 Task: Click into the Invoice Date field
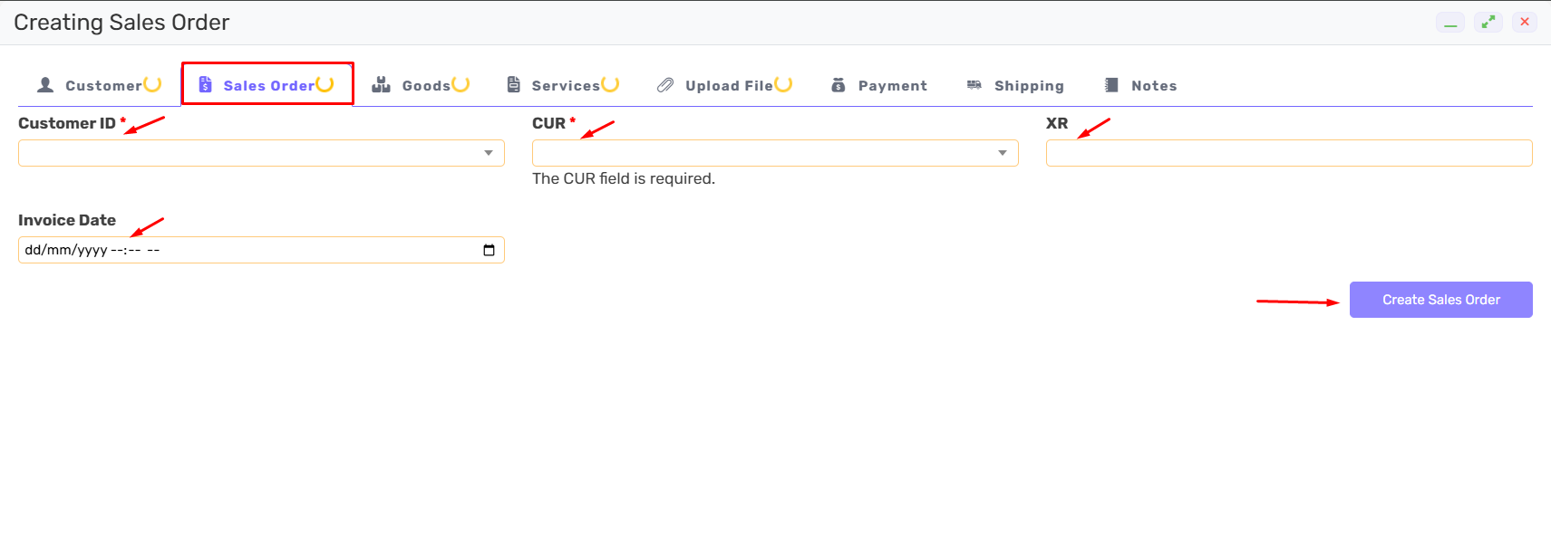click(261, 250)
